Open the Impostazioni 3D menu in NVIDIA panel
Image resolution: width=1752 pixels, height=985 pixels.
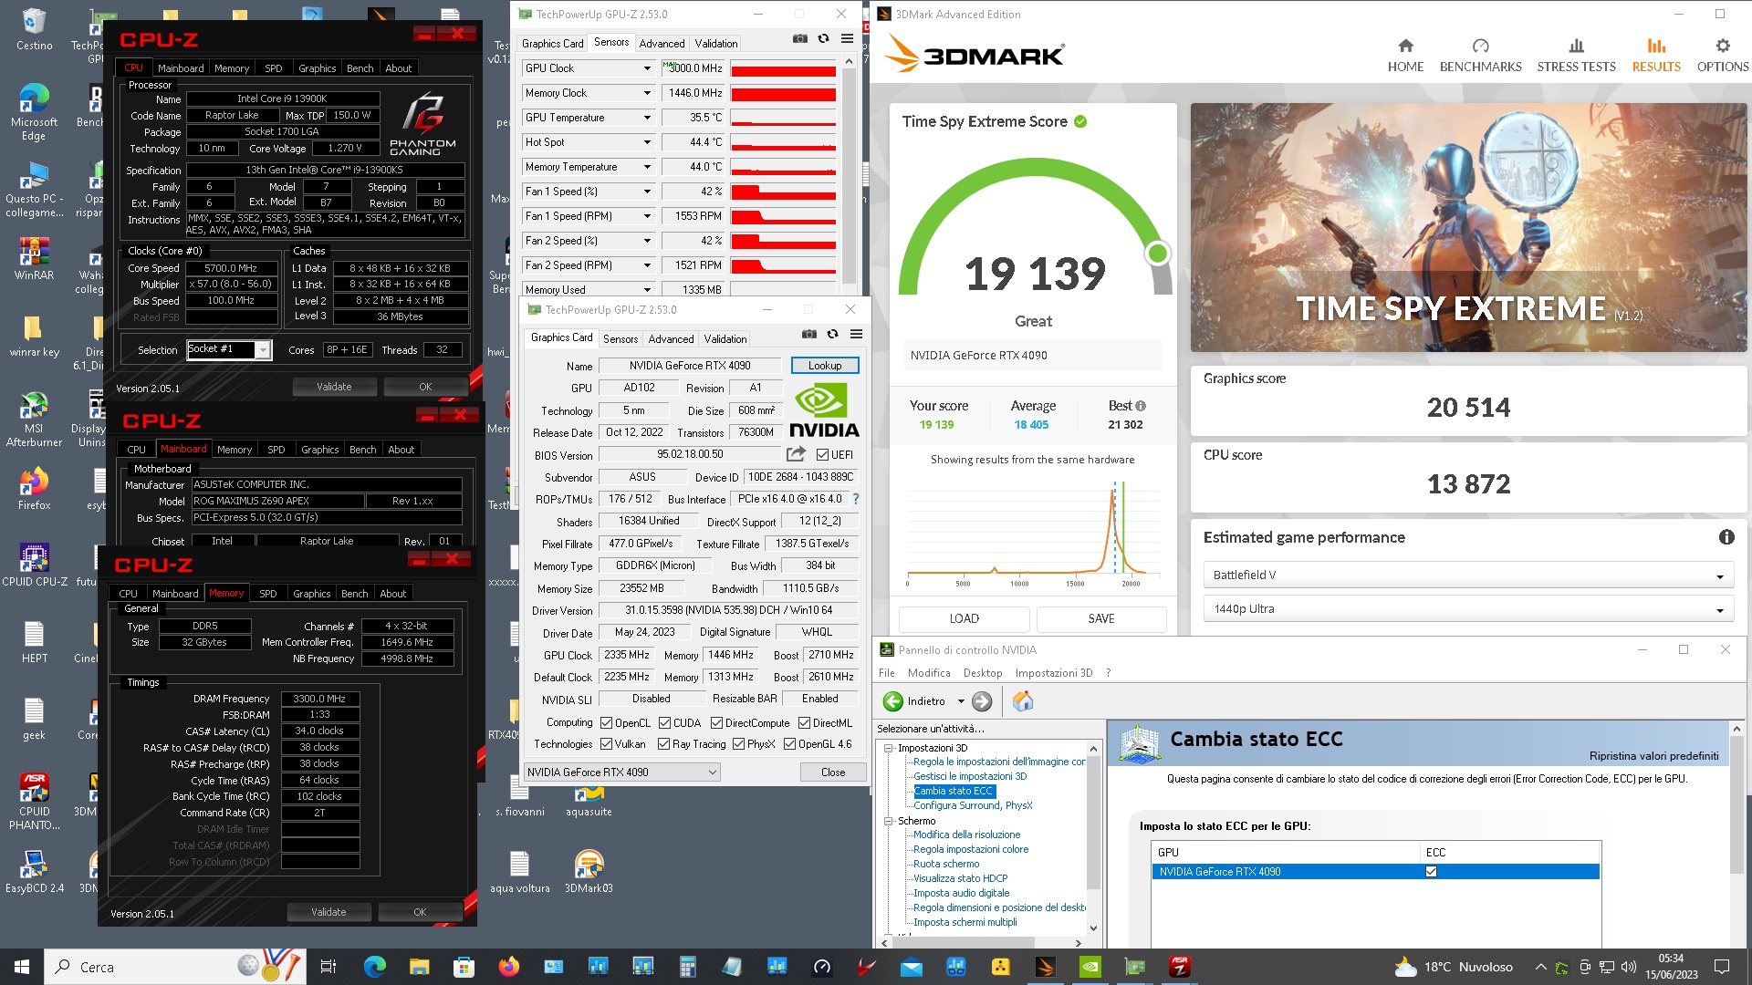pos(1053,673)
